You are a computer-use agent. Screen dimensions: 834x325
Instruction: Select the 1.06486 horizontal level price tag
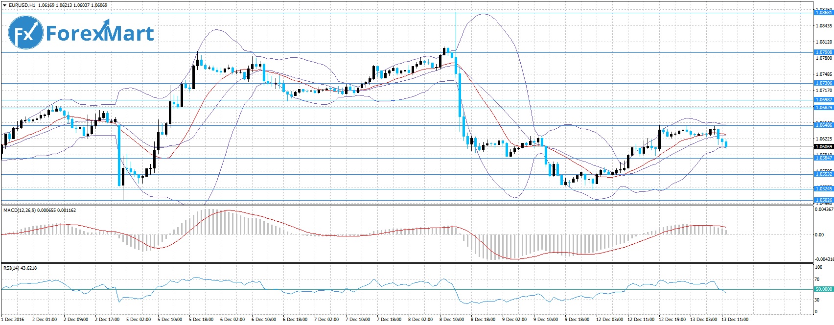pyautogui.click(x=823, y=125)
